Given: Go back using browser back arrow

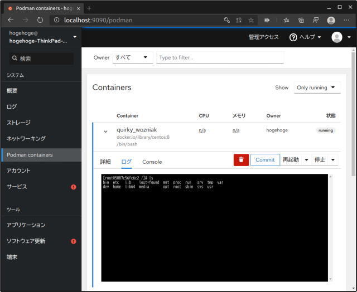Looking at the screenshot, I should (11, 20).
